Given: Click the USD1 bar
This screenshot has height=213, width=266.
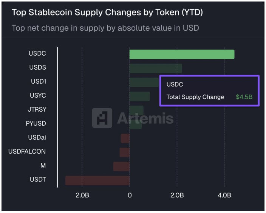Looking at the screenshot, I should point(144,82).
